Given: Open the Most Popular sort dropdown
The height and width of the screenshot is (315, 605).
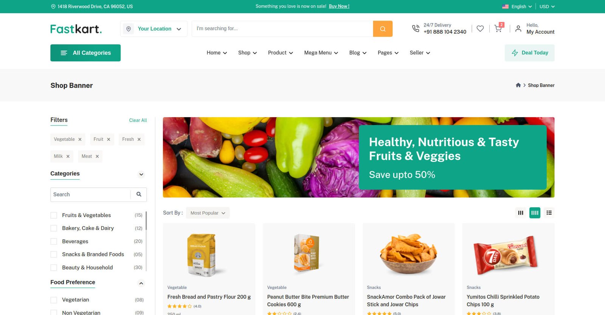Looking at the screenshot, I should pyautogui.click(x=208, y=213).
